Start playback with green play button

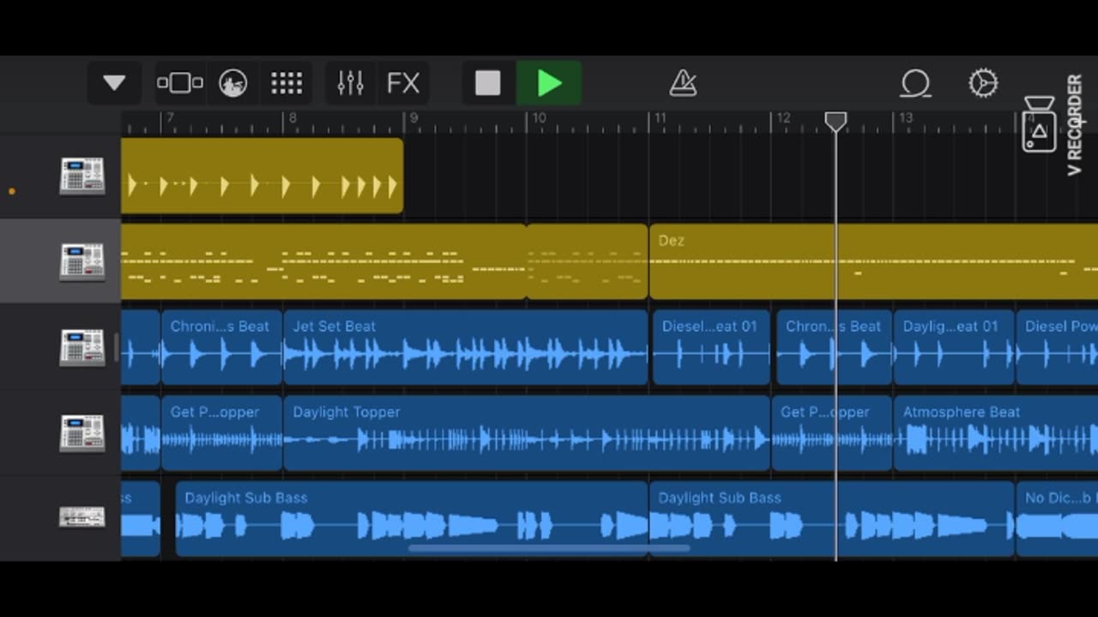pyautogui.click(x=549, y=83)
